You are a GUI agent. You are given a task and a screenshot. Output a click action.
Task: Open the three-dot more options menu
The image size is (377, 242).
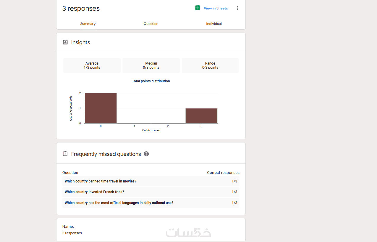click(237, 8)
